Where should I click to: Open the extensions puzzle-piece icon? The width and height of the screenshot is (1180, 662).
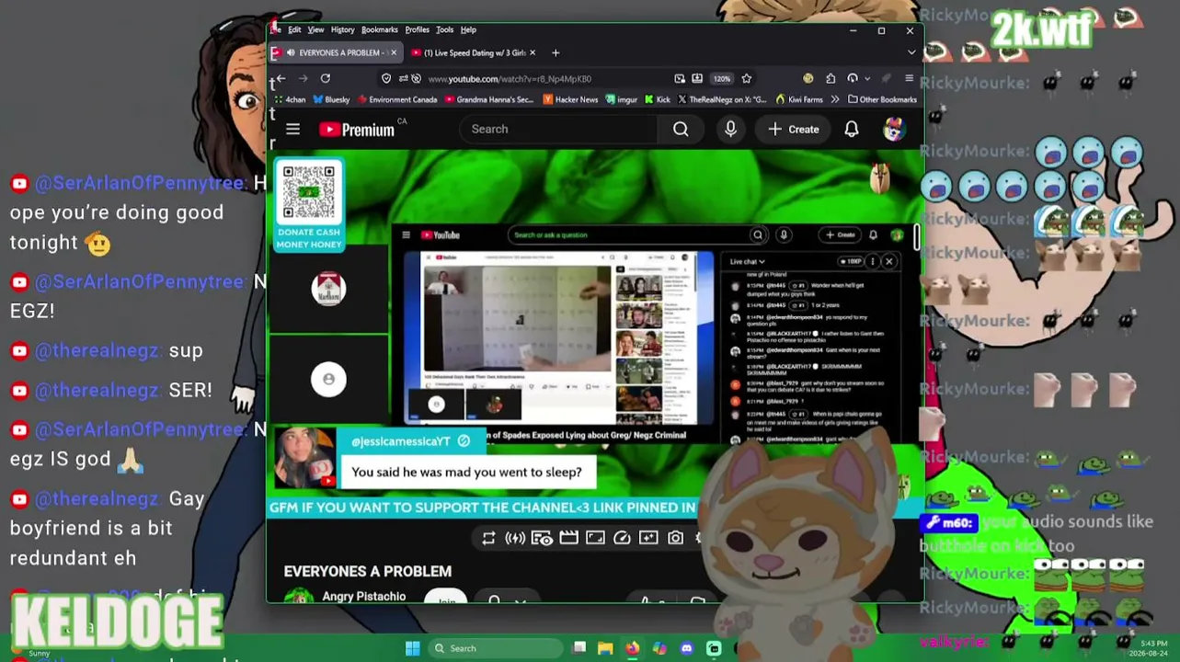coord(831,79)
